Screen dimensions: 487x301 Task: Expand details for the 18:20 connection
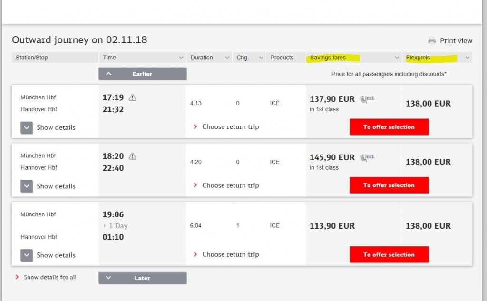pos(27,186)
